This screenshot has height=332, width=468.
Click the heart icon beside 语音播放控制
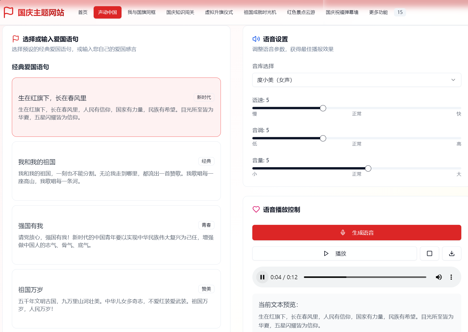[x=256, y=209]
